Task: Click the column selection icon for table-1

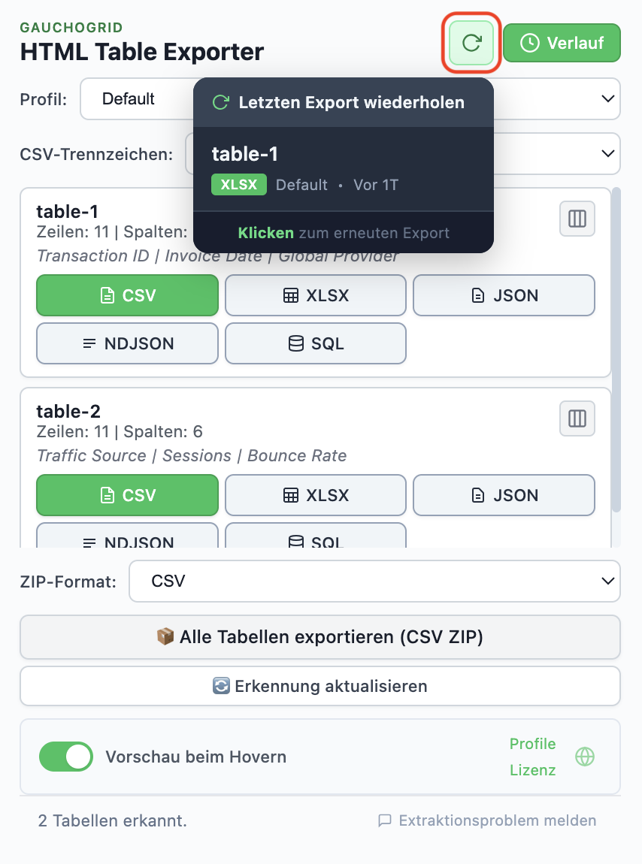Action: coord(577,219)
